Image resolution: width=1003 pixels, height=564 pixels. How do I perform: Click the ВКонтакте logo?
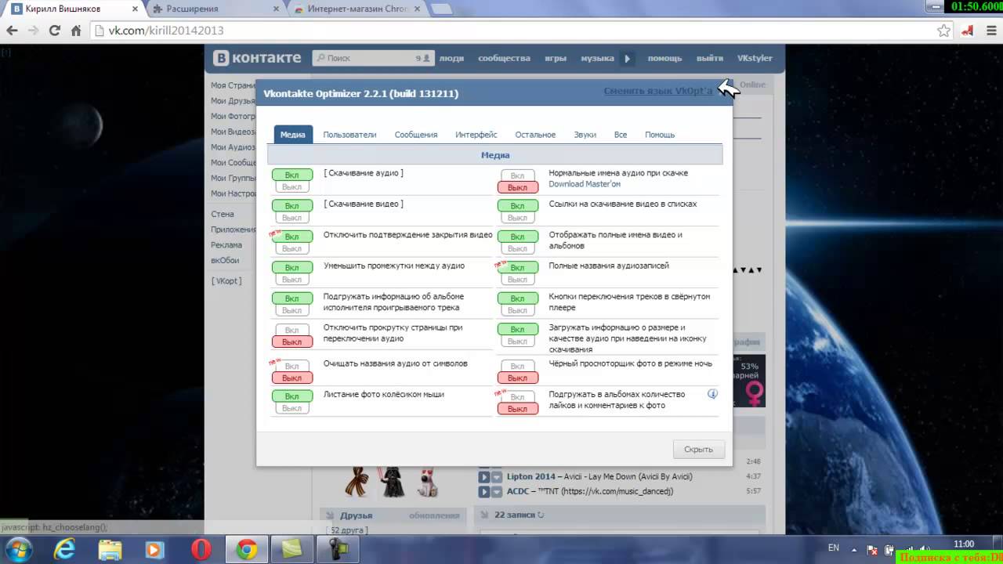coord(258,58)
